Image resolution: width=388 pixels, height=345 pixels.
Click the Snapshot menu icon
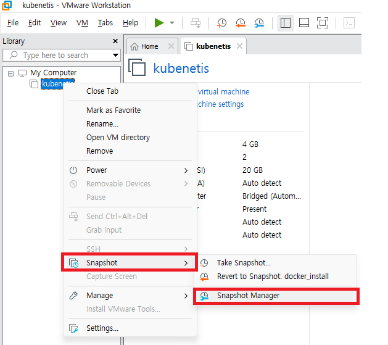(73, 263)
